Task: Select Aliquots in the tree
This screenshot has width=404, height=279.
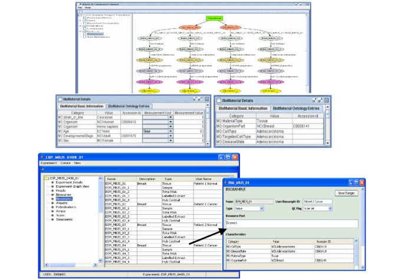Action: tap(61, 203)
